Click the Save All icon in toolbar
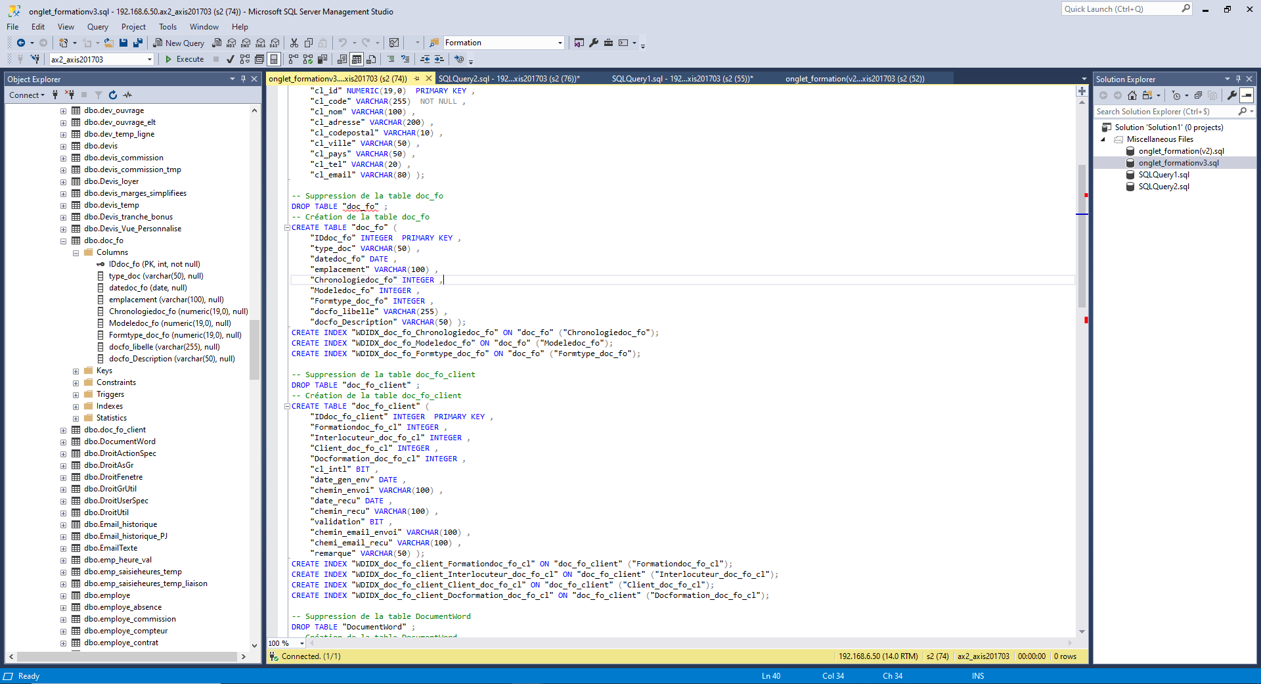Viewport: 1261px width, 684px height. [x=138, y=43]
